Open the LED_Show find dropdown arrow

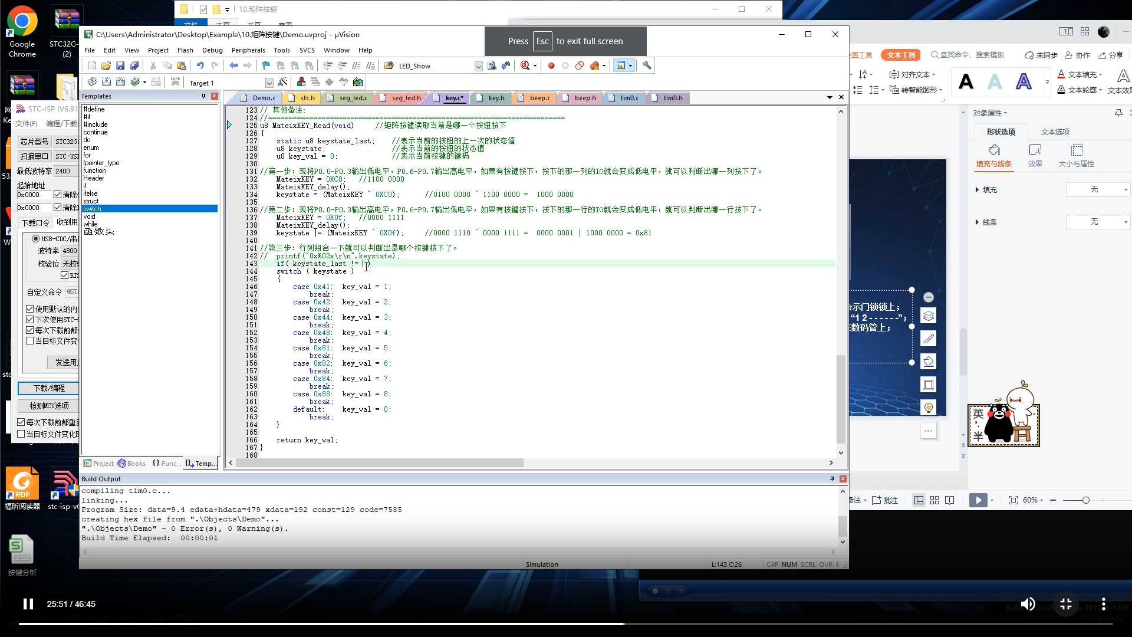478,66
